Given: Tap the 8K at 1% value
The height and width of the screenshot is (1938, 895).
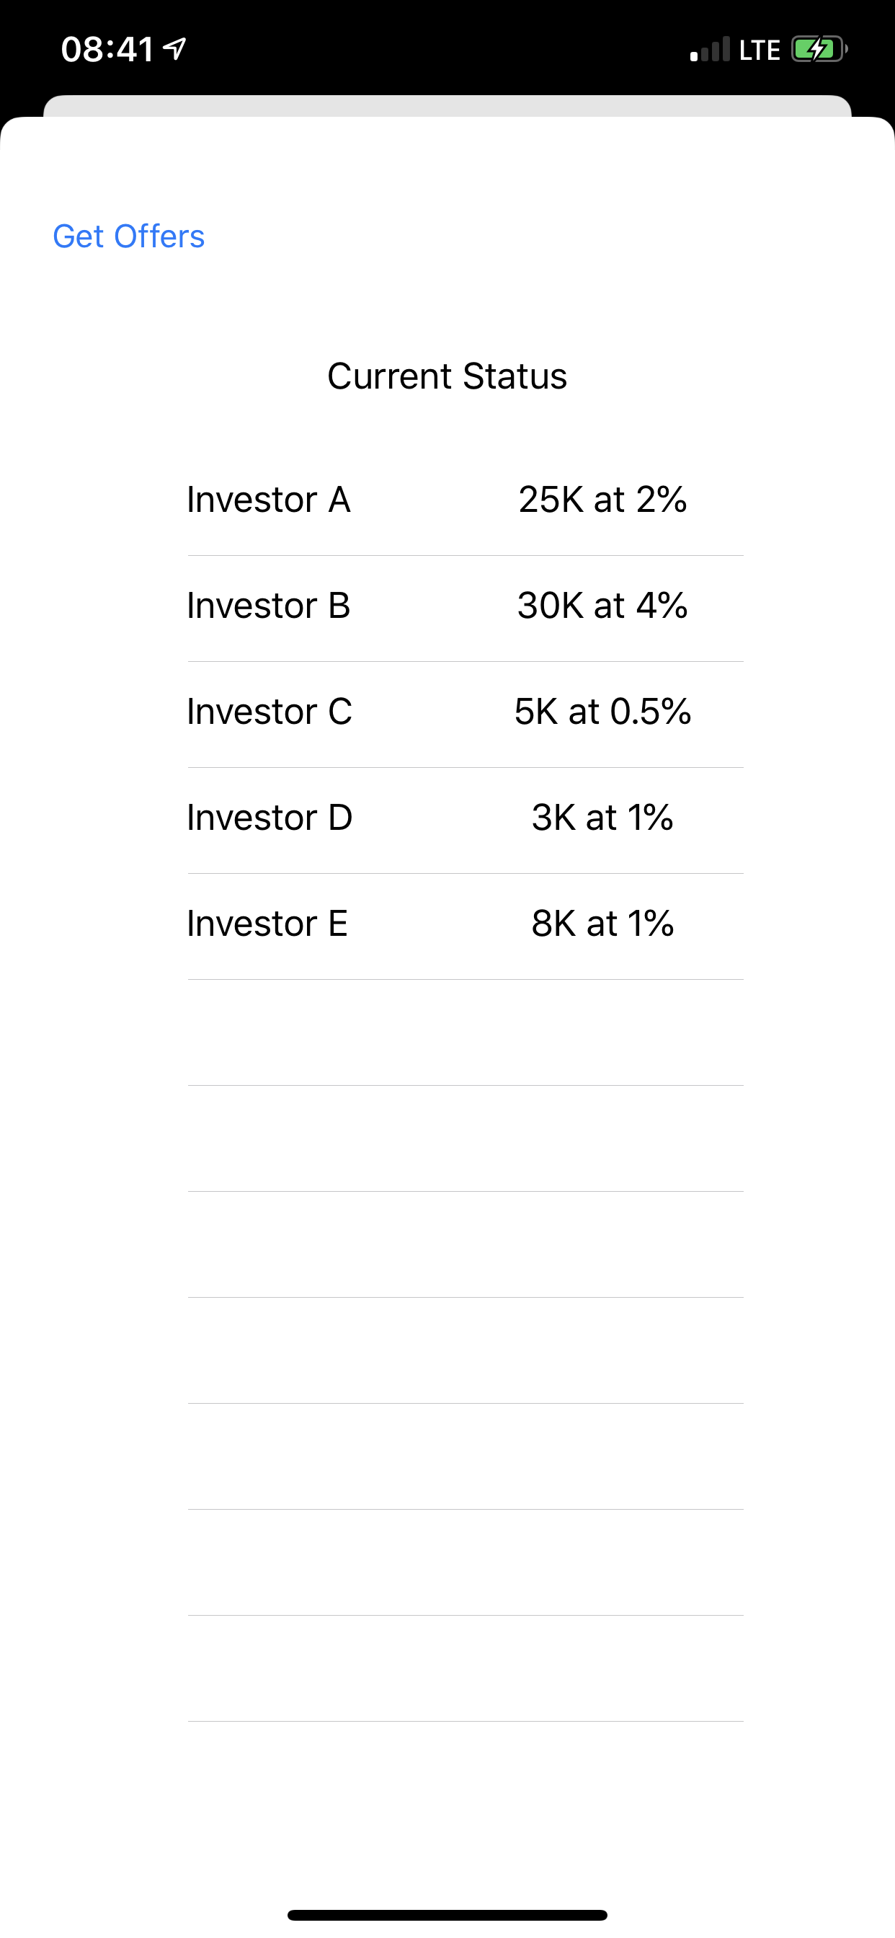Looking at the screenshot, I should [602, 924].
